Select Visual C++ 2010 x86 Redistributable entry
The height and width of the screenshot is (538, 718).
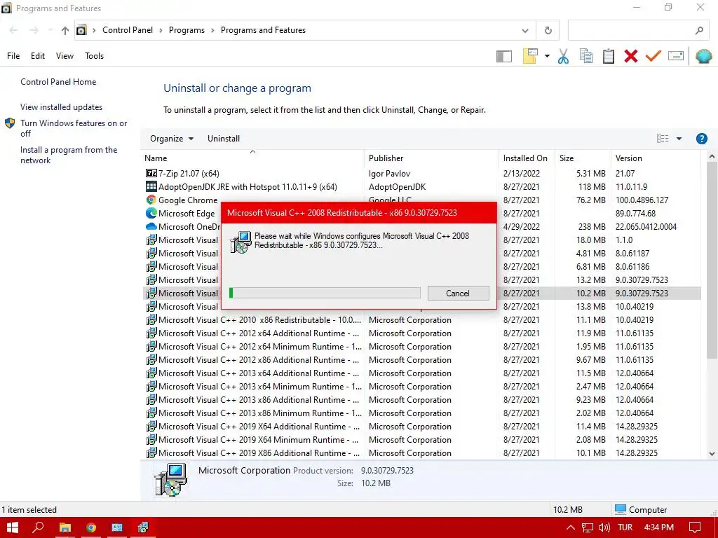click(x=421, y=320)
